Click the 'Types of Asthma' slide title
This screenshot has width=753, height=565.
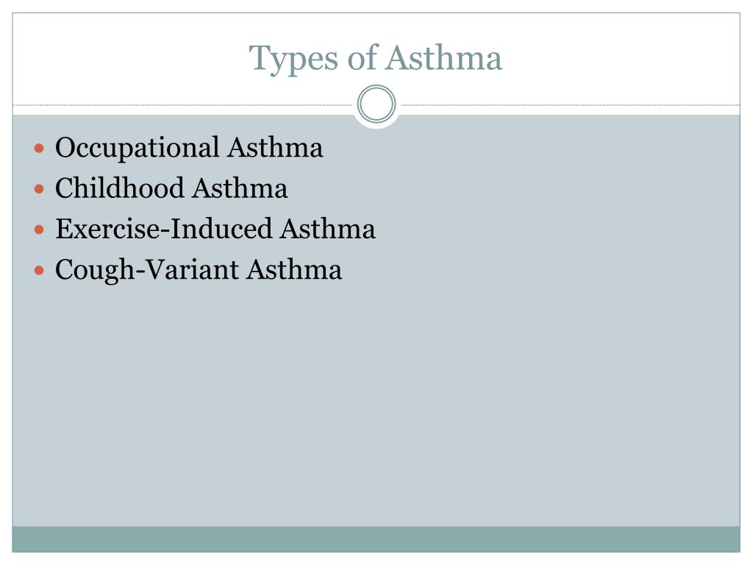point(376,59)
